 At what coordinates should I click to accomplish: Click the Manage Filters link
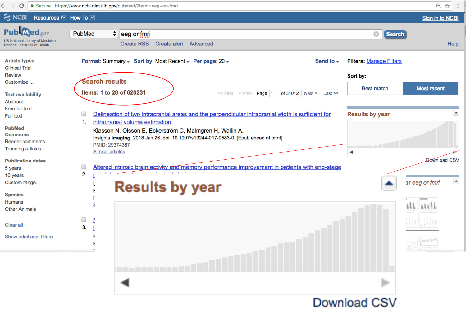[384, 61]
